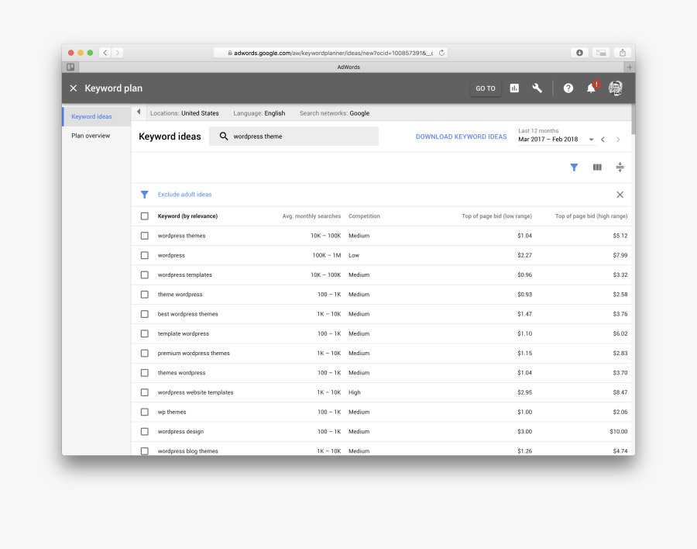Toggle the select-all keywords header checkbox
The width and height of the screenshot is (697, 549).
145,216
